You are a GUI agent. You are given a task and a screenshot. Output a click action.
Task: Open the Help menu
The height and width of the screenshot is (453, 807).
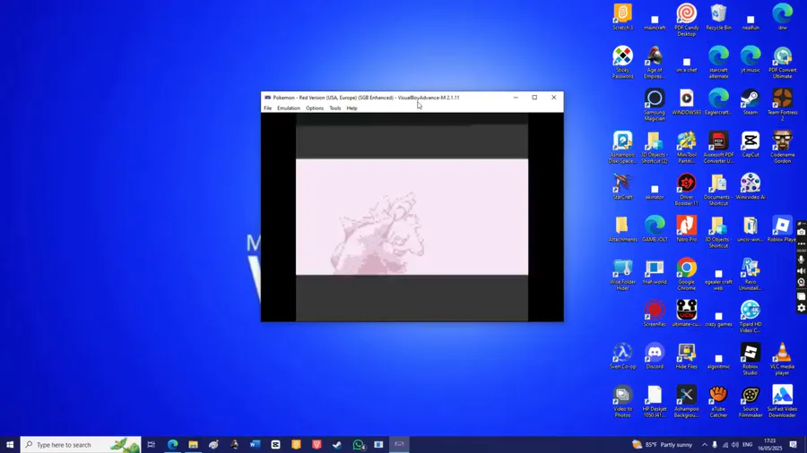pos(351,108)
